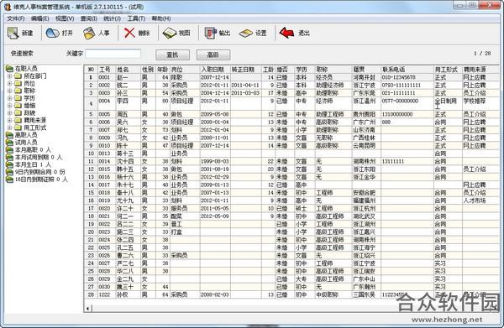Open the 工具(T) menu
Image resolution: width=504 pixels, height=328 pixels.
point(136,18)
